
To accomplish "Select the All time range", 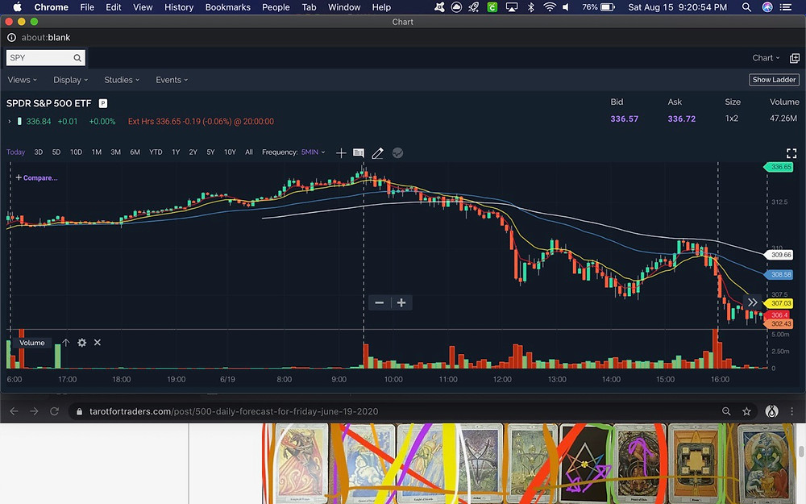I will (x=249, y=152).
